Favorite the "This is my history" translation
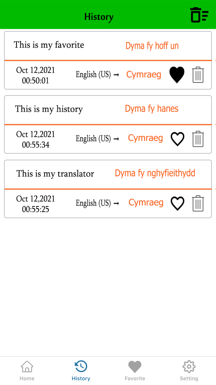Image resolution: width=216 pixels, height=385 pixels. pyautogui.click(x=177, y=139)
